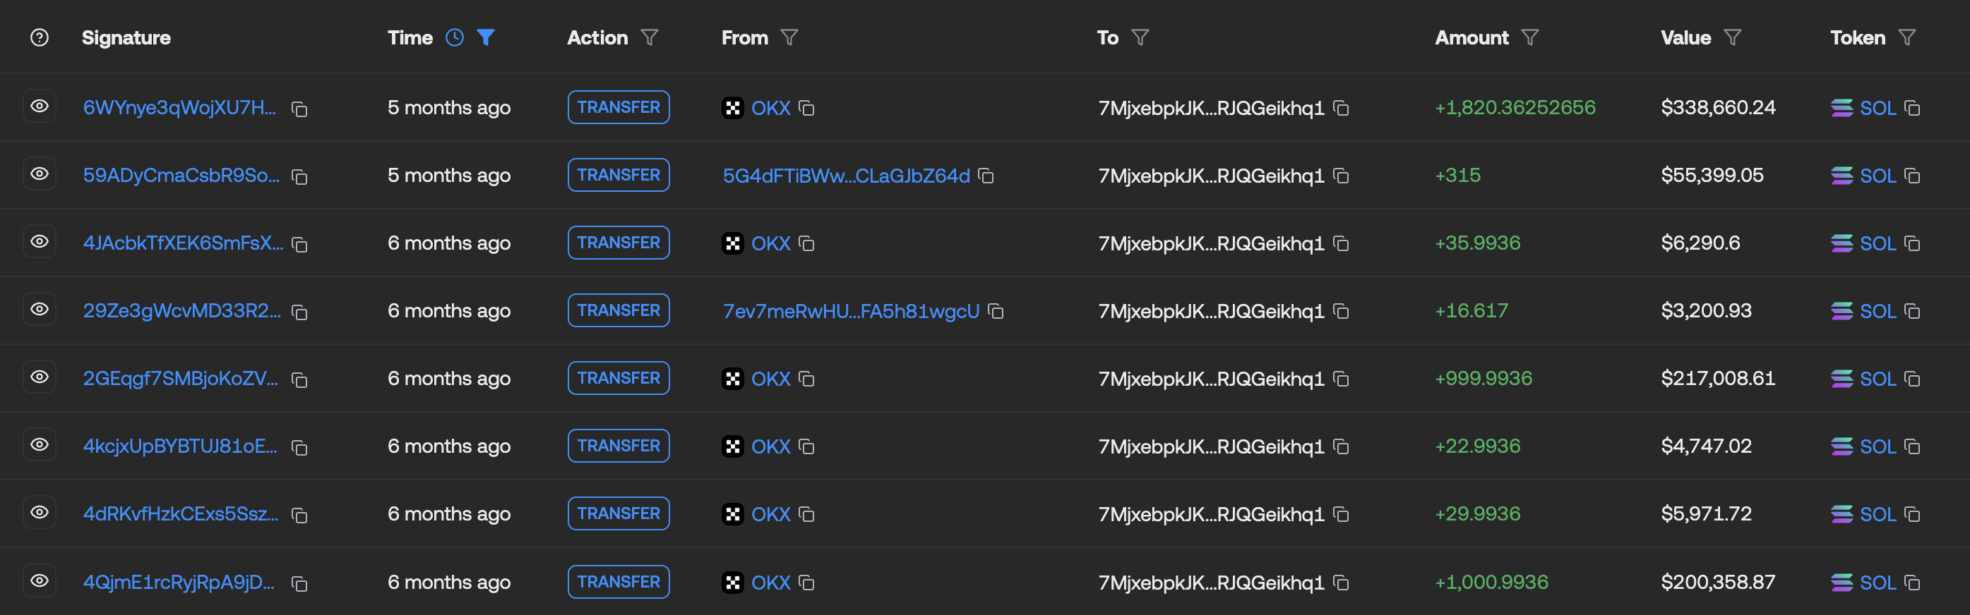
Task: Copy signature 4QjmE1rcRyjRpA9jD to clipboard
Action: tap(300, 585)
